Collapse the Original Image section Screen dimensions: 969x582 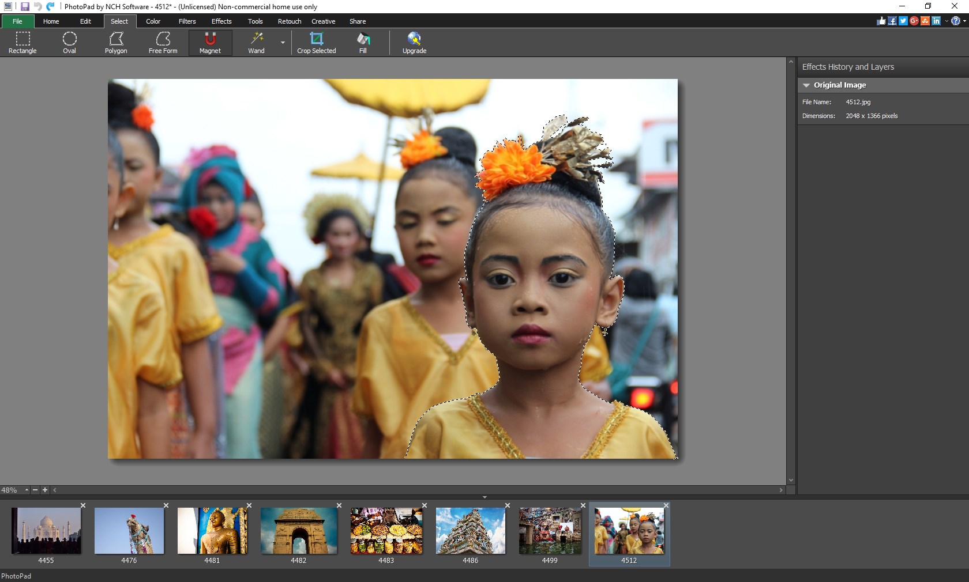806,85
